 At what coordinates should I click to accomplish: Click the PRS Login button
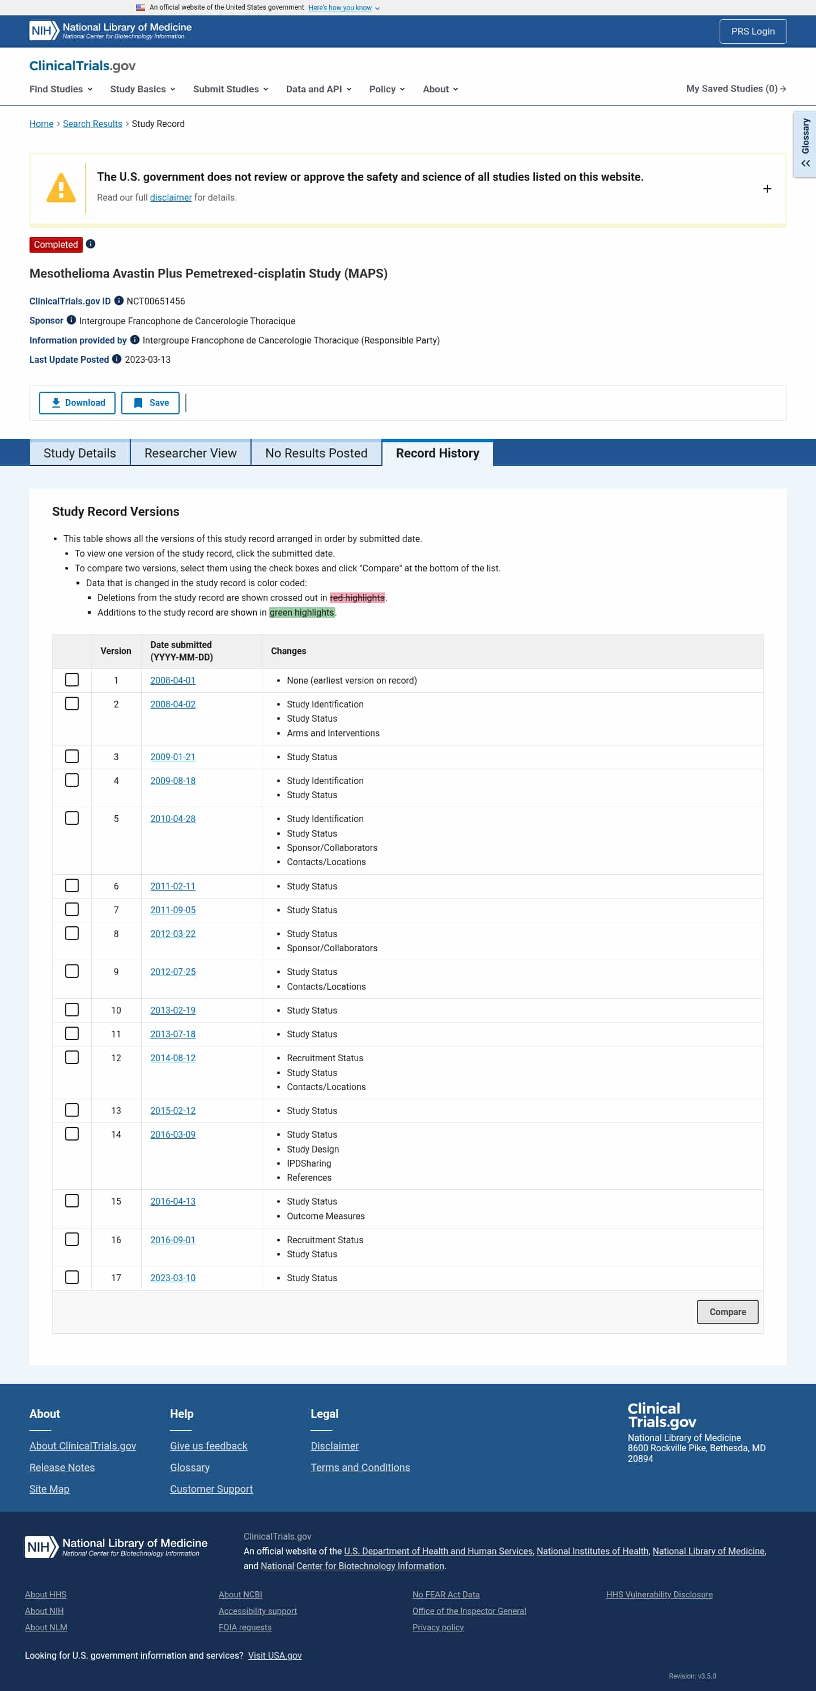point(753,32)
